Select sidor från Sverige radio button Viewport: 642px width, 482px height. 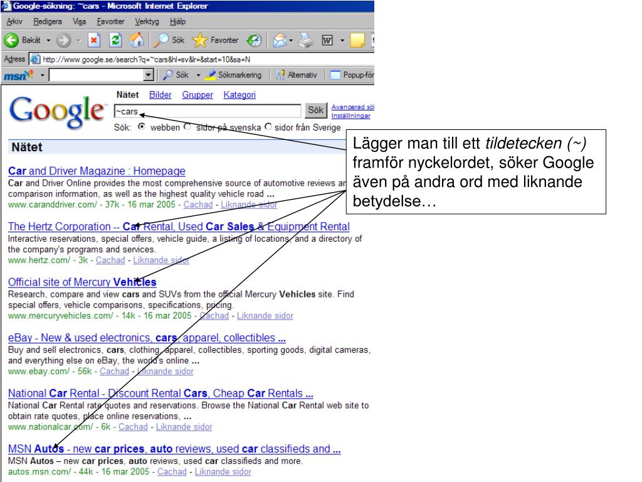(268, 127)
